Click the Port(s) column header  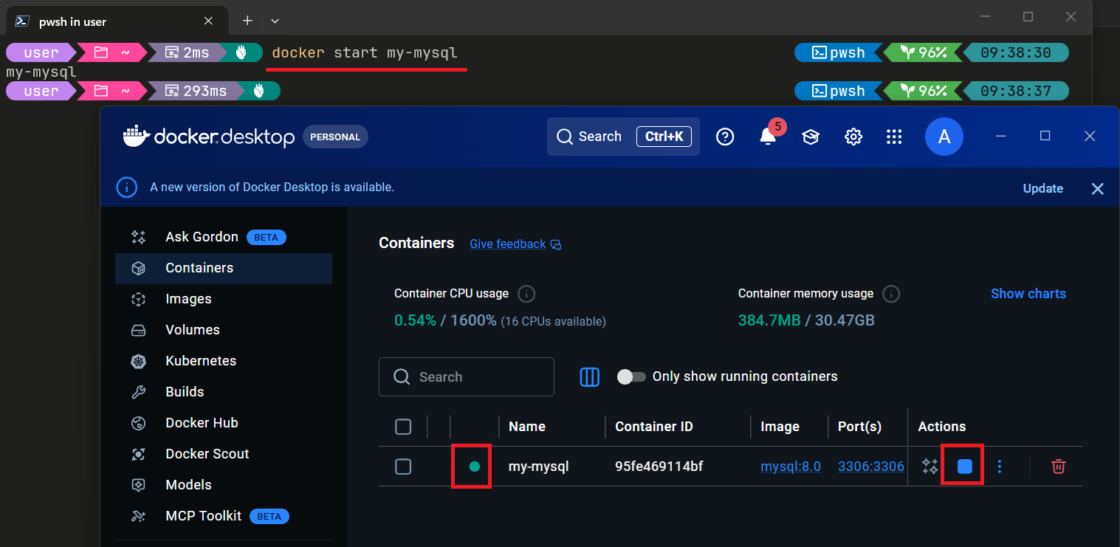[859, 427]
